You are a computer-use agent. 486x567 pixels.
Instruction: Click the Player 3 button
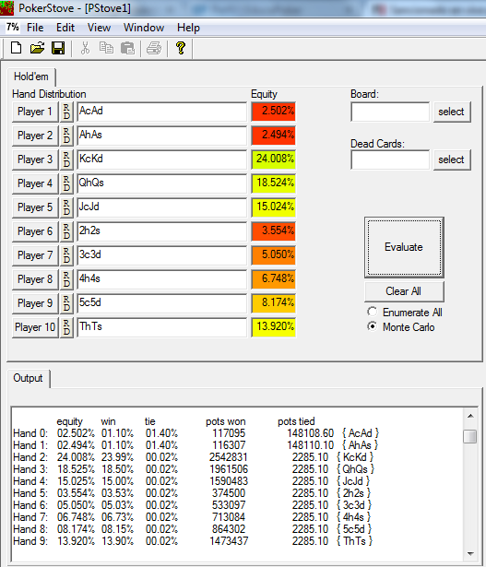[x=35, y=159]
